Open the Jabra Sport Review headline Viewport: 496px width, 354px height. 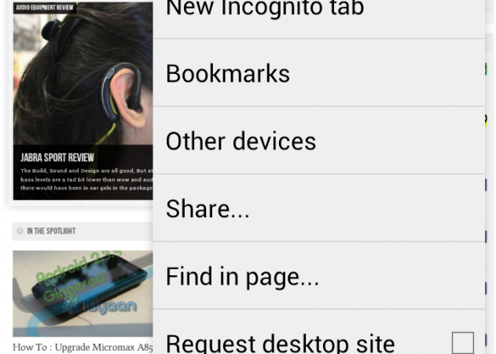(x=57, y=157)
